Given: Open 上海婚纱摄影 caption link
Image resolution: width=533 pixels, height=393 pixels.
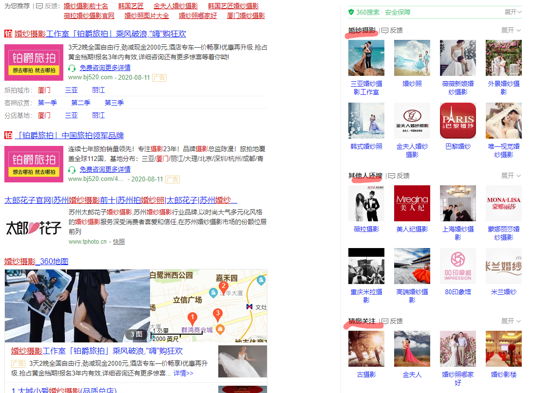Looking at the screenshot, I should [458, 233].
